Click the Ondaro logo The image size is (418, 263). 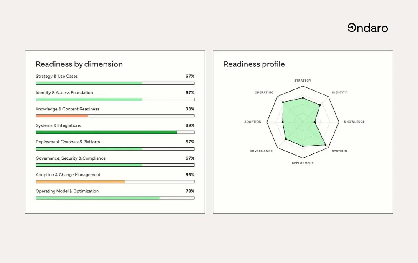click(367, 28)
